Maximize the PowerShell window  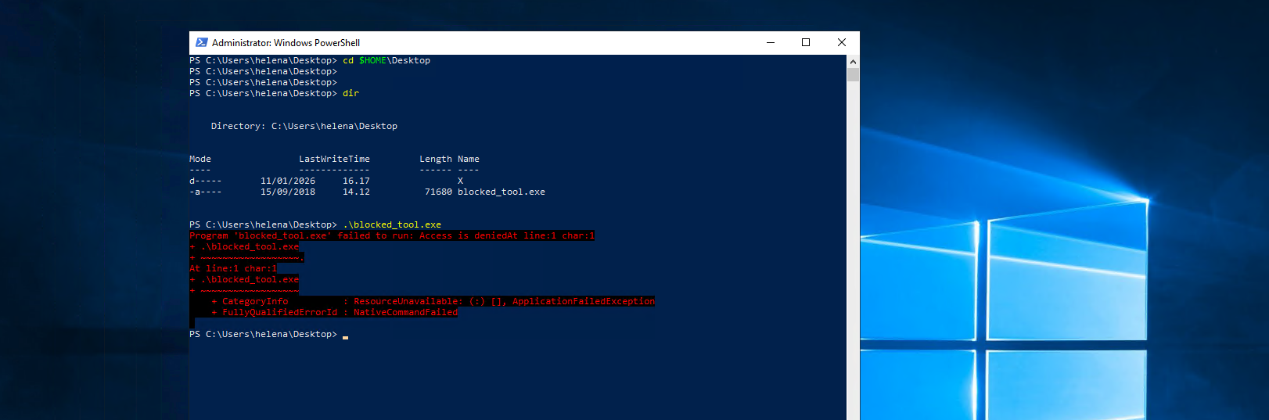pos(806,43)
